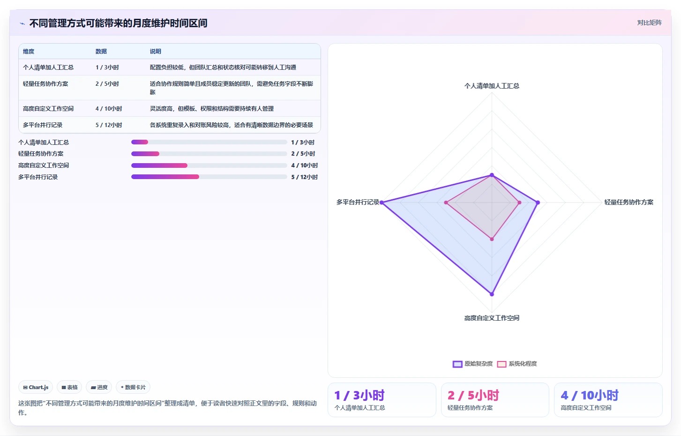Screen dimensions: 681x436
Task: Click the panel title 不同管理方式可能带来的月度维护时间区间
Action: click(x=118, y=23)
